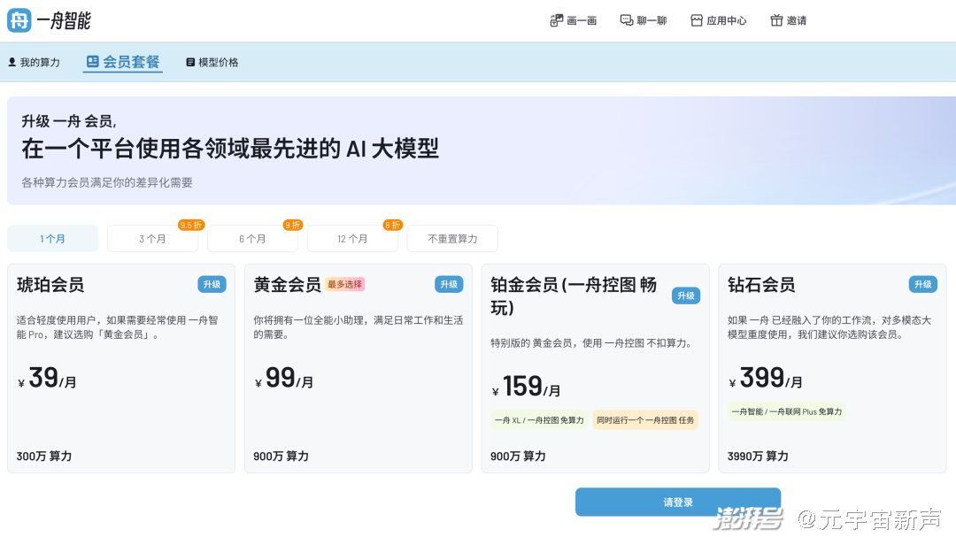Click the 钻石会员 title
Image resolution: width=956 pixels, height=537 pixels.
(x=761, y=285)
